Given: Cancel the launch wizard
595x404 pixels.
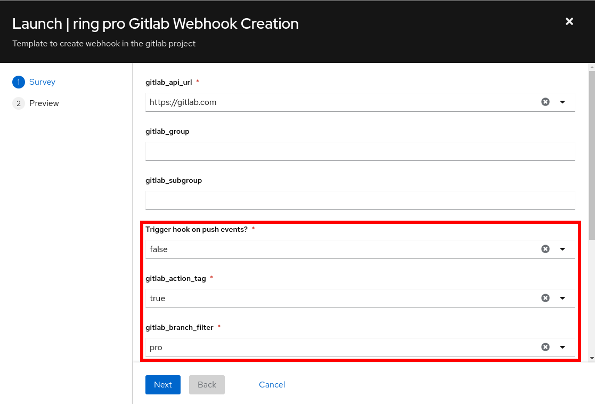Looking at the screenshot, I should (272, 385).
